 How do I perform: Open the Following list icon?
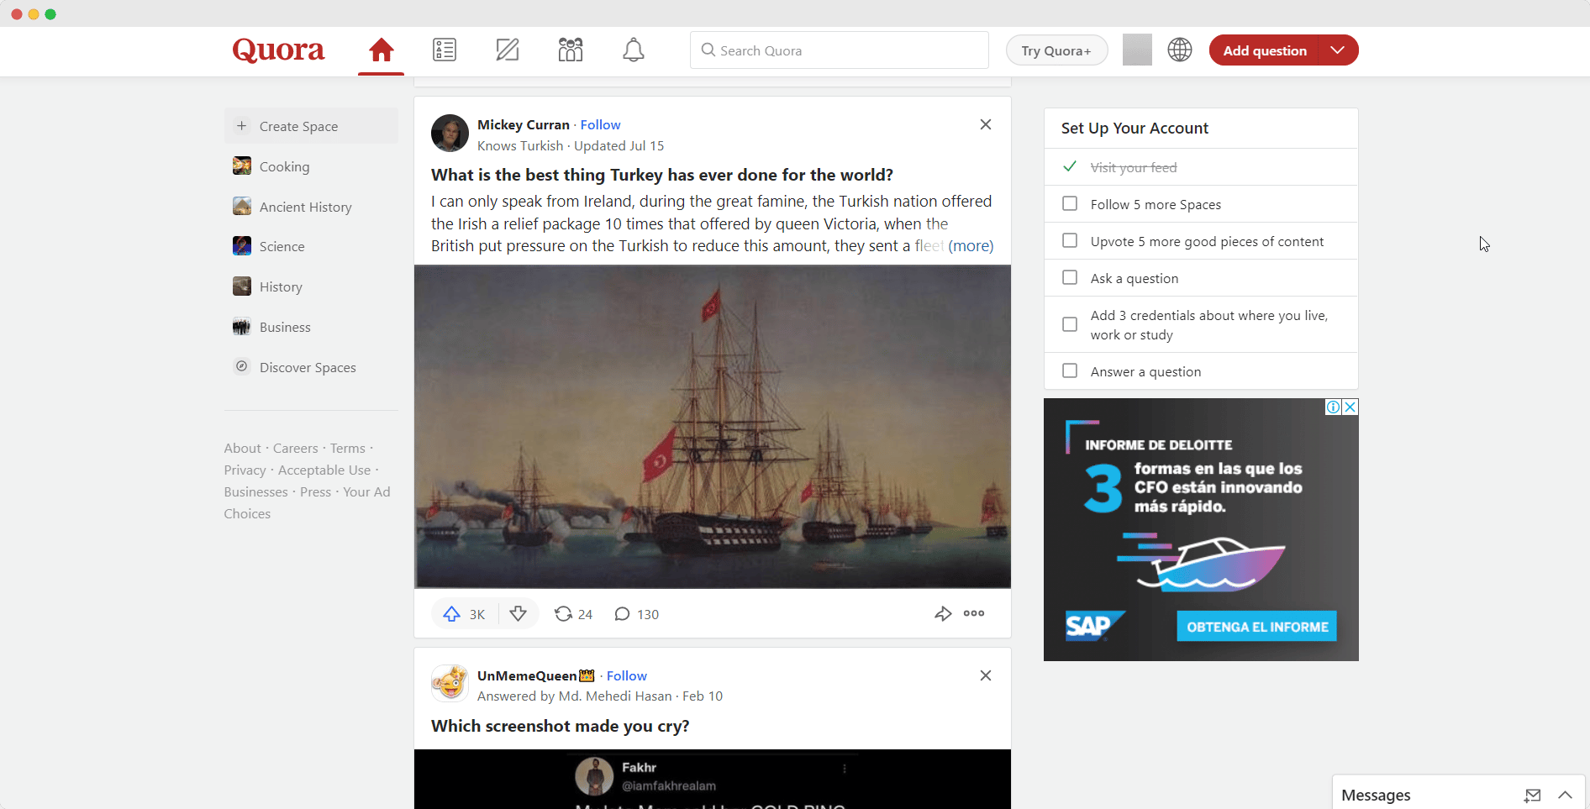(445, 50)
